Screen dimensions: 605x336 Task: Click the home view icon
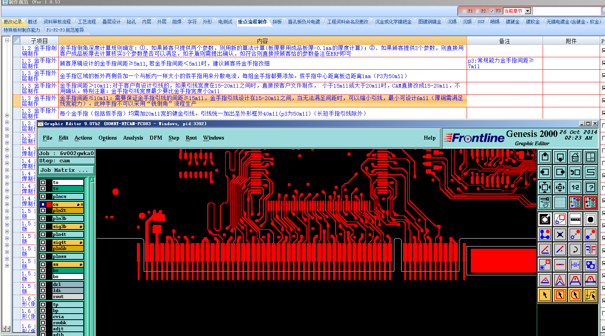(x=575, y=157)
